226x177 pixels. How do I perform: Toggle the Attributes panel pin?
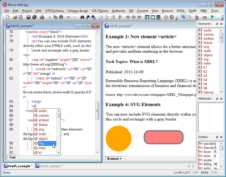pyautogui.click(x=217, y=98)
